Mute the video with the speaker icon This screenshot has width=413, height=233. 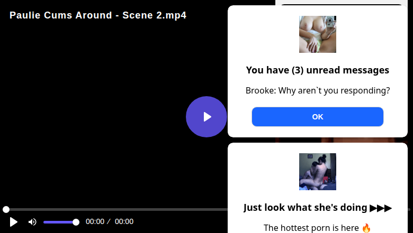pos(32,222)
